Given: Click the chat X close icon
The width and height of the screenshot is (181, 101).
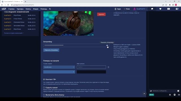Looking at the screenshot, I should point(170,95).
